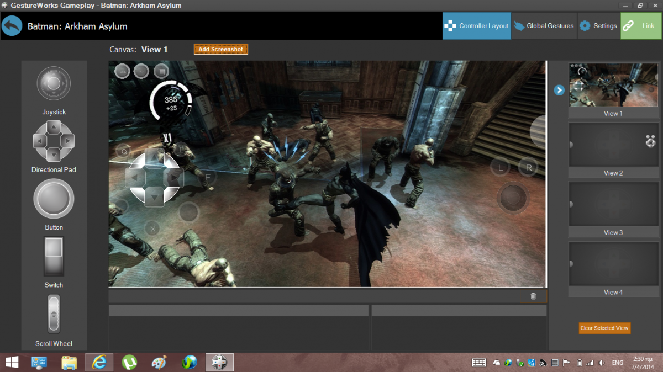
Task: Open the Controller Layout tab
Action: tap(477, 26)
